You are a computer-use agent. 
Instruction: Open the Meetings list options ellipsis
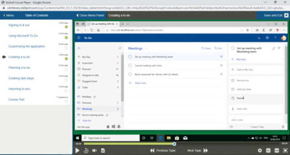click(146, 48)
